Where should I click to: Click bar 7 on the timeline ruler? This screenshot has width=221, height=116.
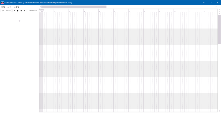click(x=129, y=11)
